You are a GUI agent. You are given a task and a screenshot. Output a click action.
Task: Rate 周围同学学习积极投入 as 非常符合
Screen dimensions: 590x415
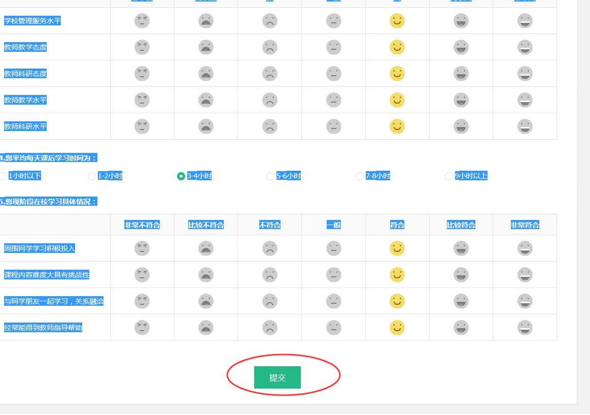coord(525,248)
